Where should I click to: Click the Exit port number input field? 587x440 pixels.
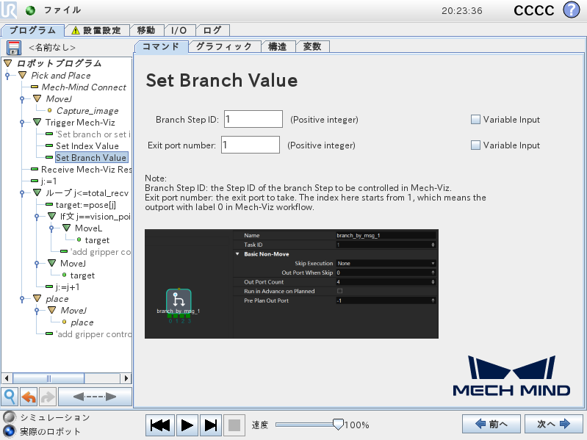tap(251, 145)
